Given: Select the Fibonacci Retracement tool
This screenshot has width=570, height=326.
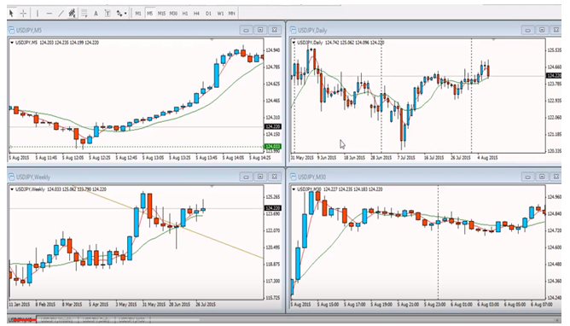Looking at the screenshot, I should (84, 14).
